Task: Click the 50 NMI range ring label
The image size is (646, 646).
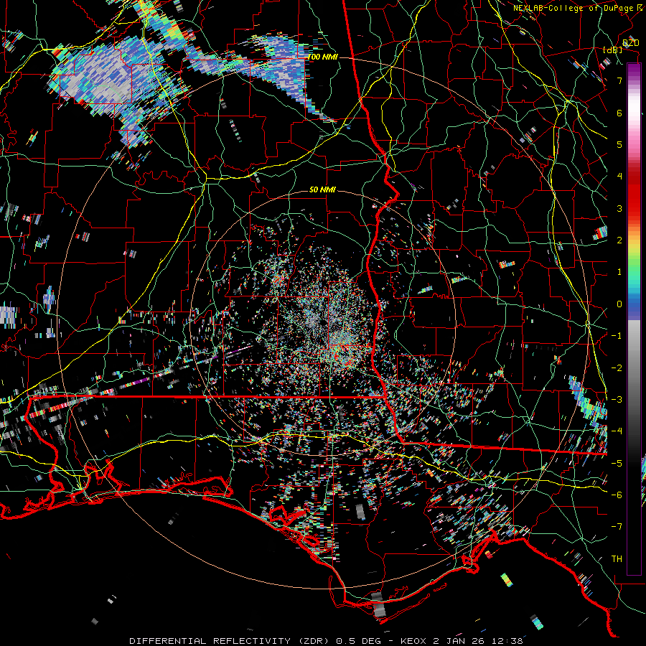Action: tap(322, 190)
